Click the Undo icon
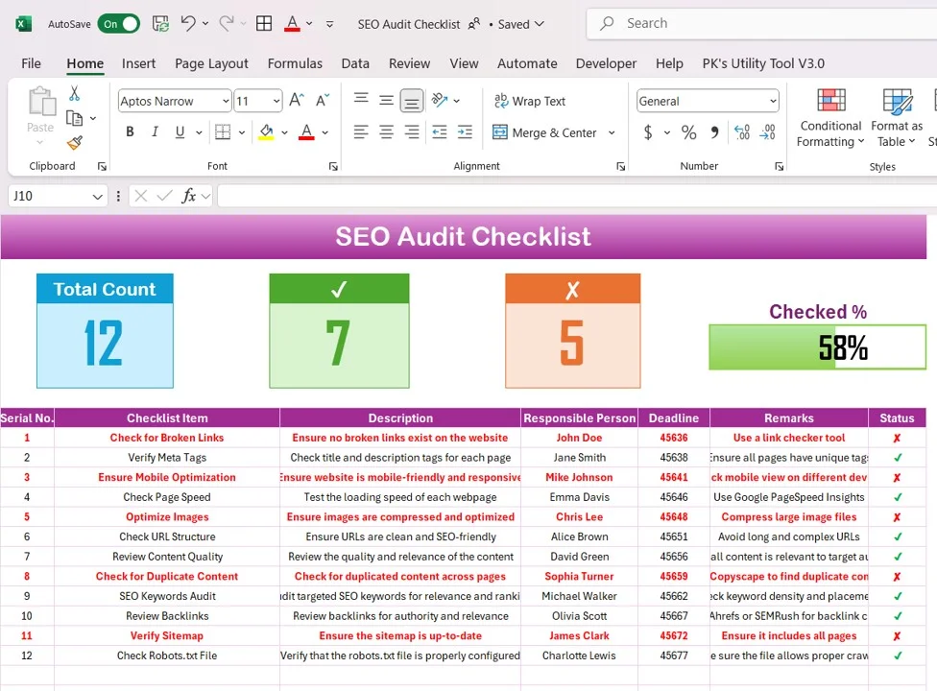This screenshot has width=937, height=691. point(190,23)
